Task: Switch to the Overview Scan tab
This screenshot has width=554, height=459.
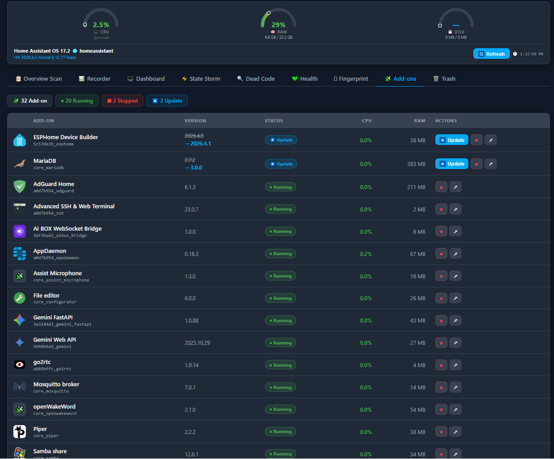Action: coord(39,79)
